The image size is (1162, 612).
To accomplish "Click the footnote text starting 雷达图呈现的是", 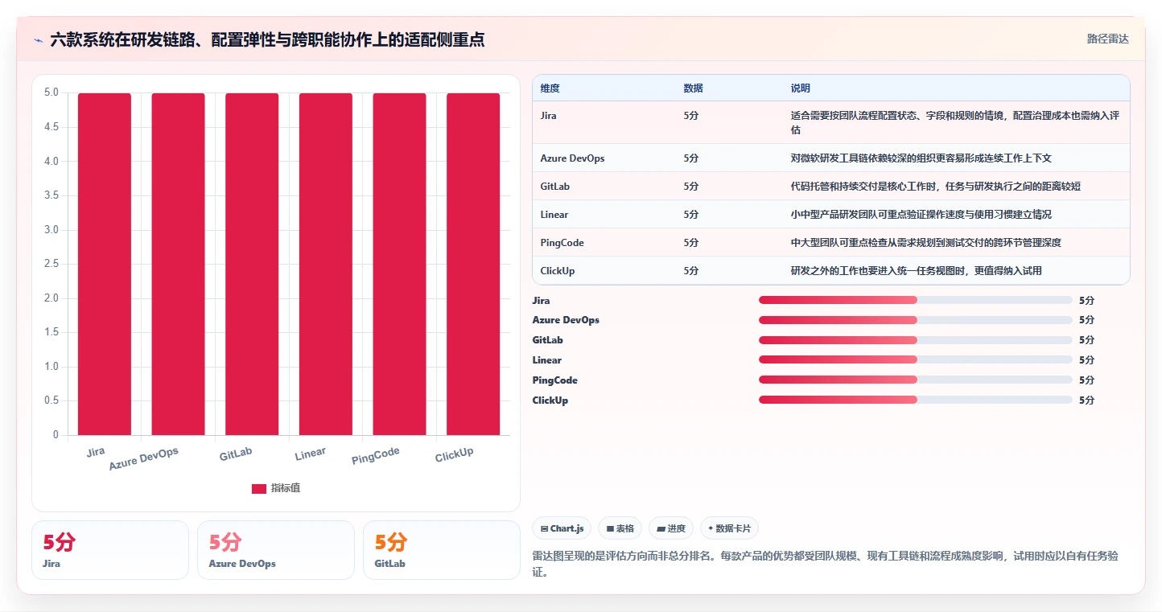I will click(826, 564).
